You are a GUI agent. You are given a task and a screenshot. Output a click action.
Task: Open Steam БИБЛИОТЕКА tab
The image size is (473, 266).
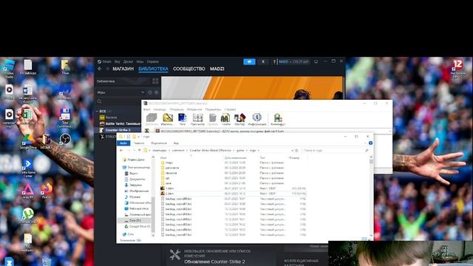[153, 69]
